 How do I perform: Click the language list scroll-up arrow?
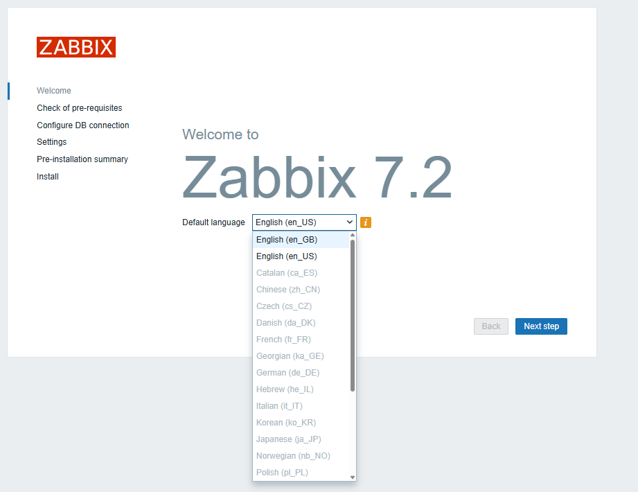[x=353, y=235]
